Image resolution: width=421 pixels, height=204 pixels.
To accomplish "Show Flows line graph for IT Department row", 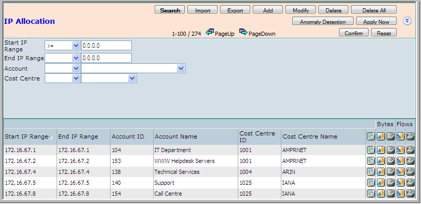I will 410,150.
